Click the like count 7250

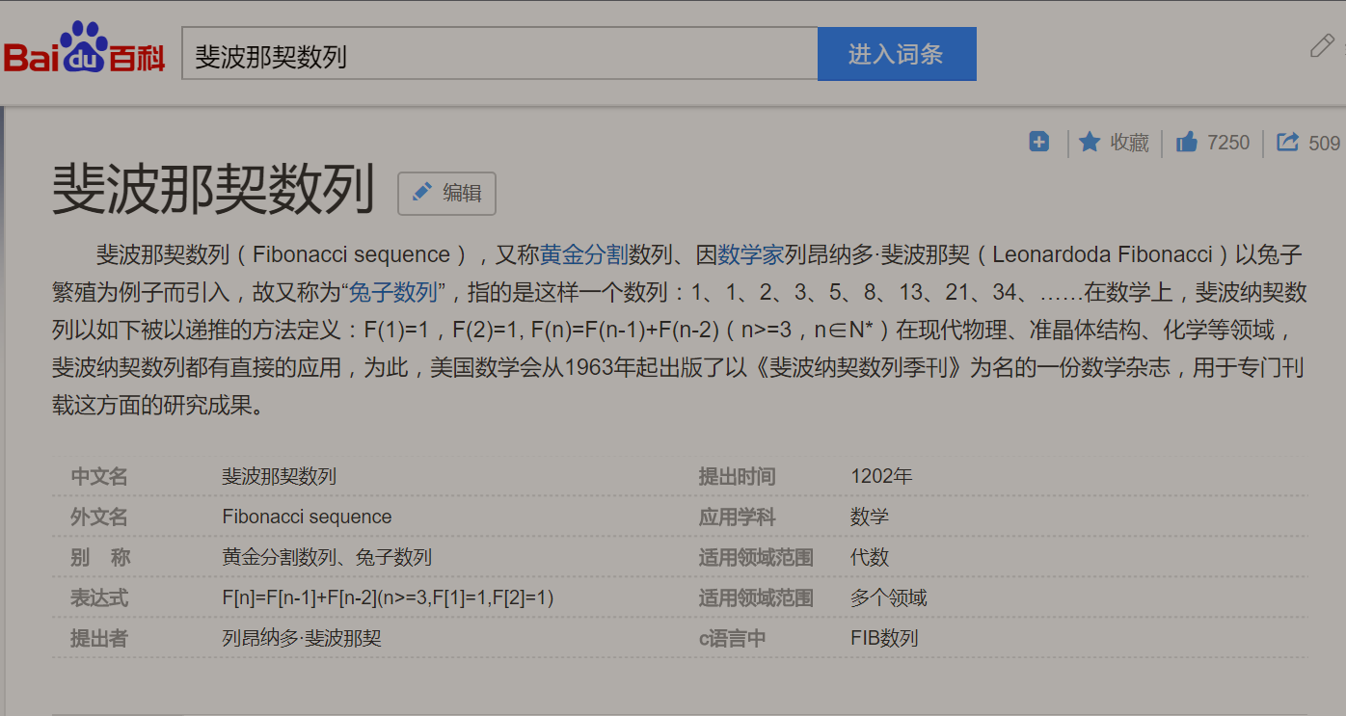1228,143
